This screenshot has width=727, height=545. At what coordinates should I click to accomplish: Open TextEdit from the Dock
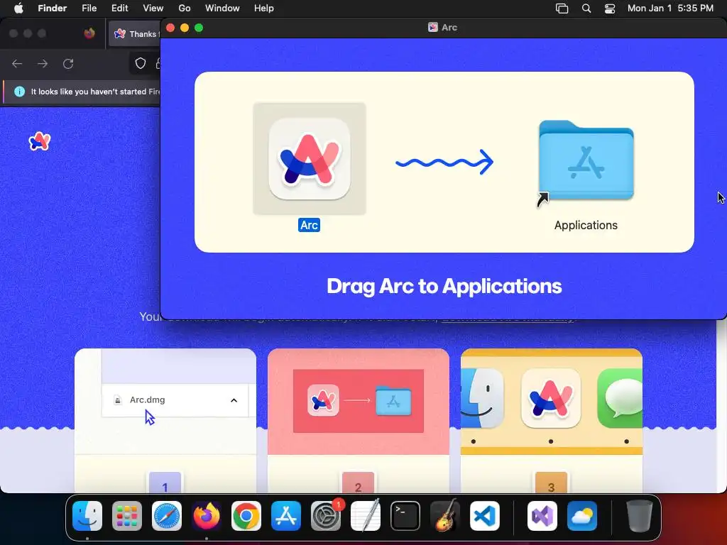tap(366, 516)
